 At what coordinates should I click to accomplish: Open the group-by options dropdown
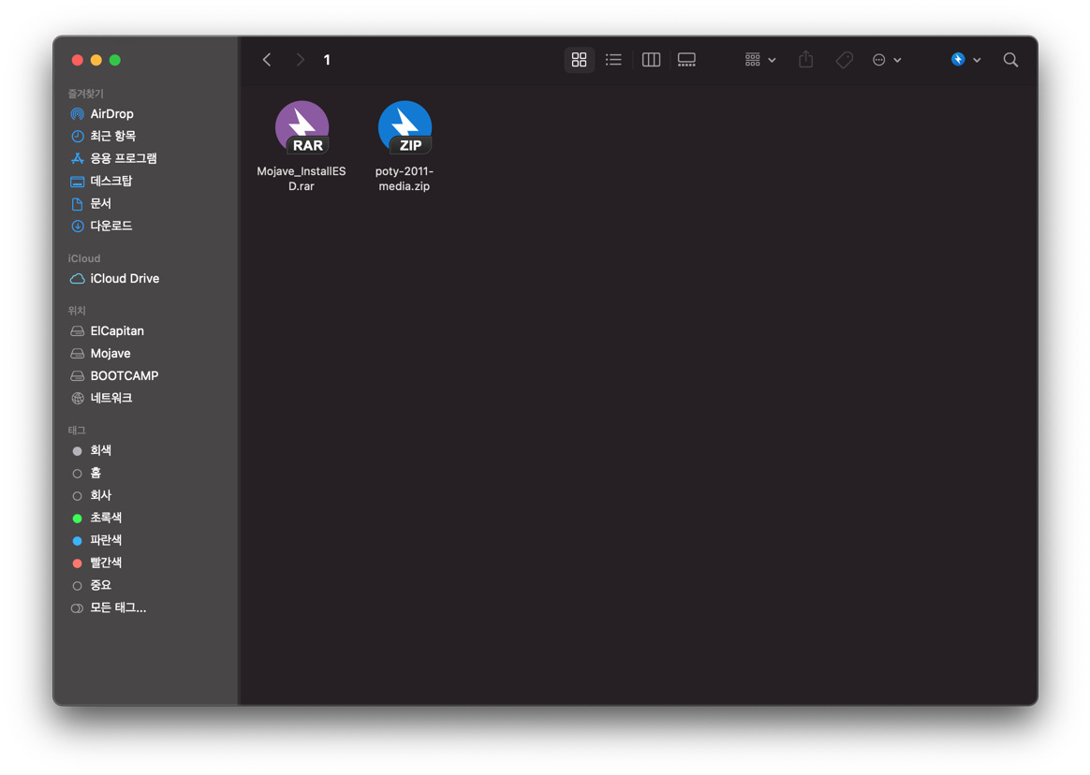759,60
